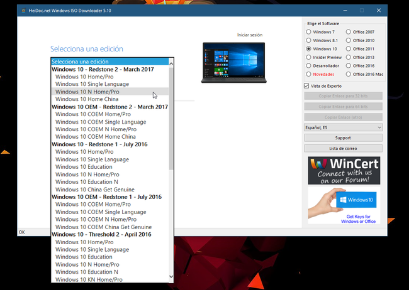Select the Insider Preview option
Image resolution: width=409 pixels, height=290 pixels.
pos(308,57)
